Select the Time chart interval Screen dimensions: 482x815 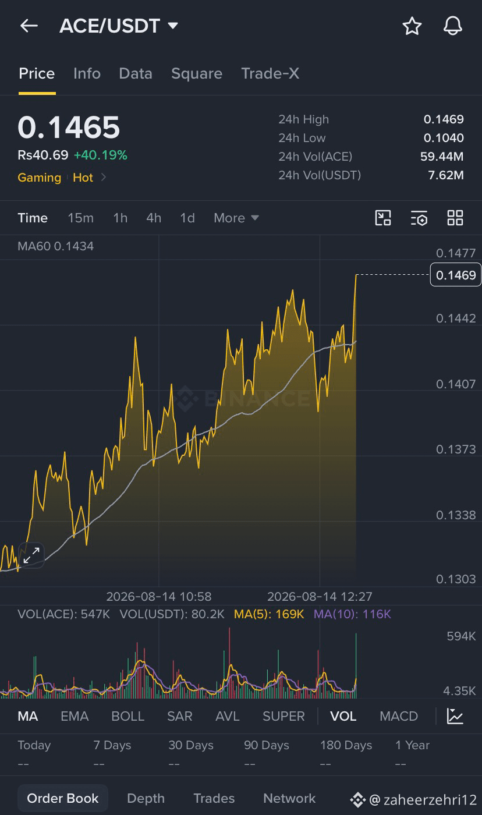tap(33, 218)
